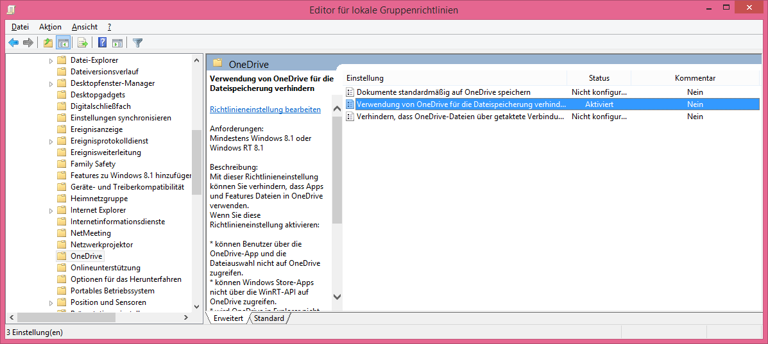Image resolution: width=768 pixels, height=344 pixels.
Task: Select Ereignisanzeige in the tree
Action: pyautogui.click(x=96, y=129)
